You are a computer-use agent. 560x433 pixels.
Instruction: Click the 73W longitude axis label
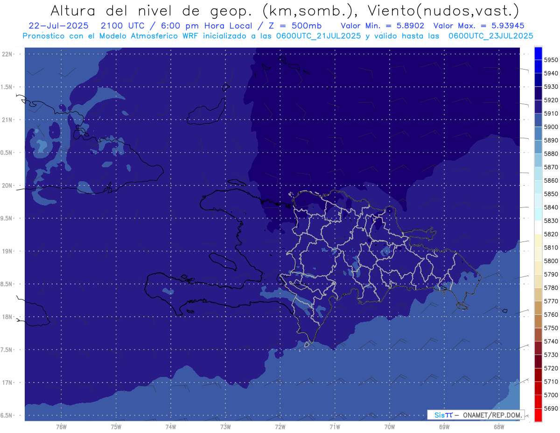point(225,427)
